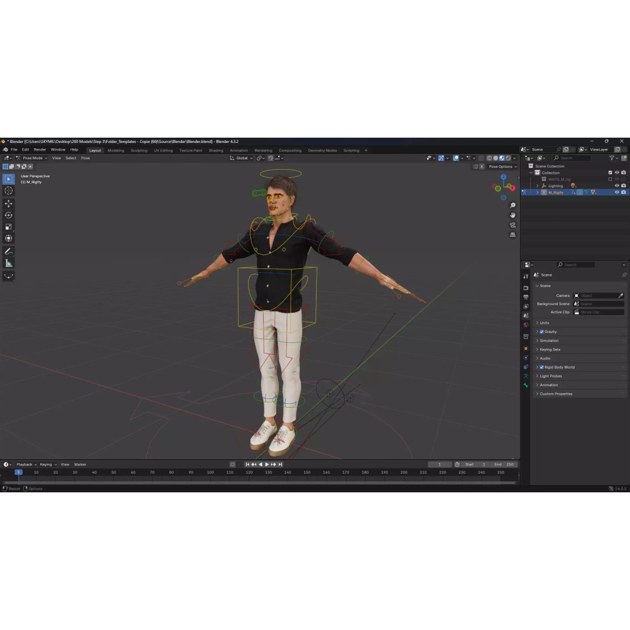Expand M_Rigify in outliner

[538, 192]
